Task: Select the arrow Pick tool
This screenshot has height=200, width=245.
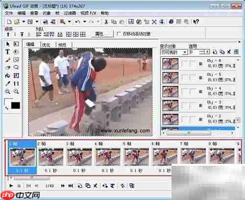Action: pos(7,44)
